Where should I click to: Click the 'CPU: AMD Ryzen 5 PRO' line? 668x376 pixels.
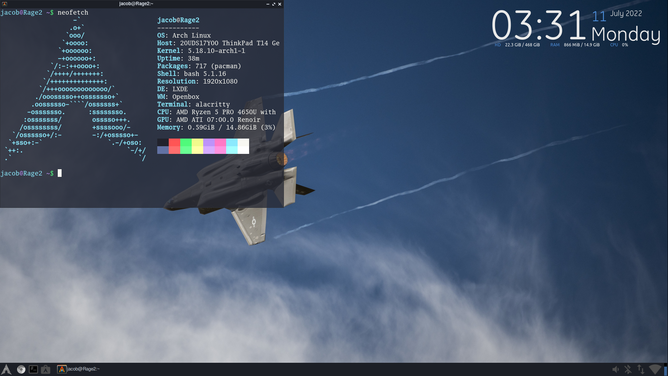(216, 112)
